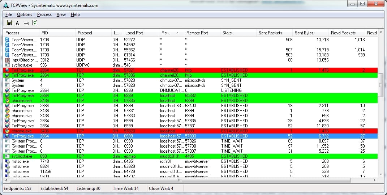Open the Help menu
This screenshot has height=195, width=387.
(75, 14)
